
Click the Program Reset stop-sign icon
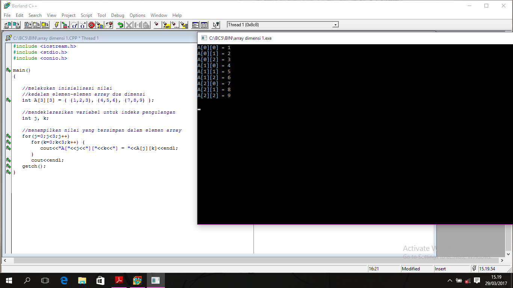[x=92, y=25]
